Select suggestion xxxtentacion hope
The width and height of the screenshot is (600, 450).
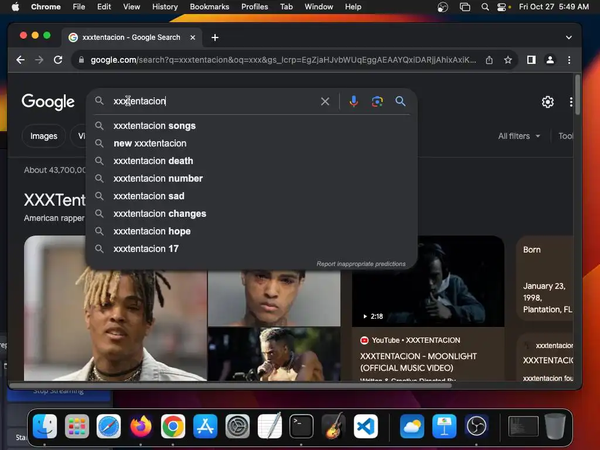click(x=251, y=231)
